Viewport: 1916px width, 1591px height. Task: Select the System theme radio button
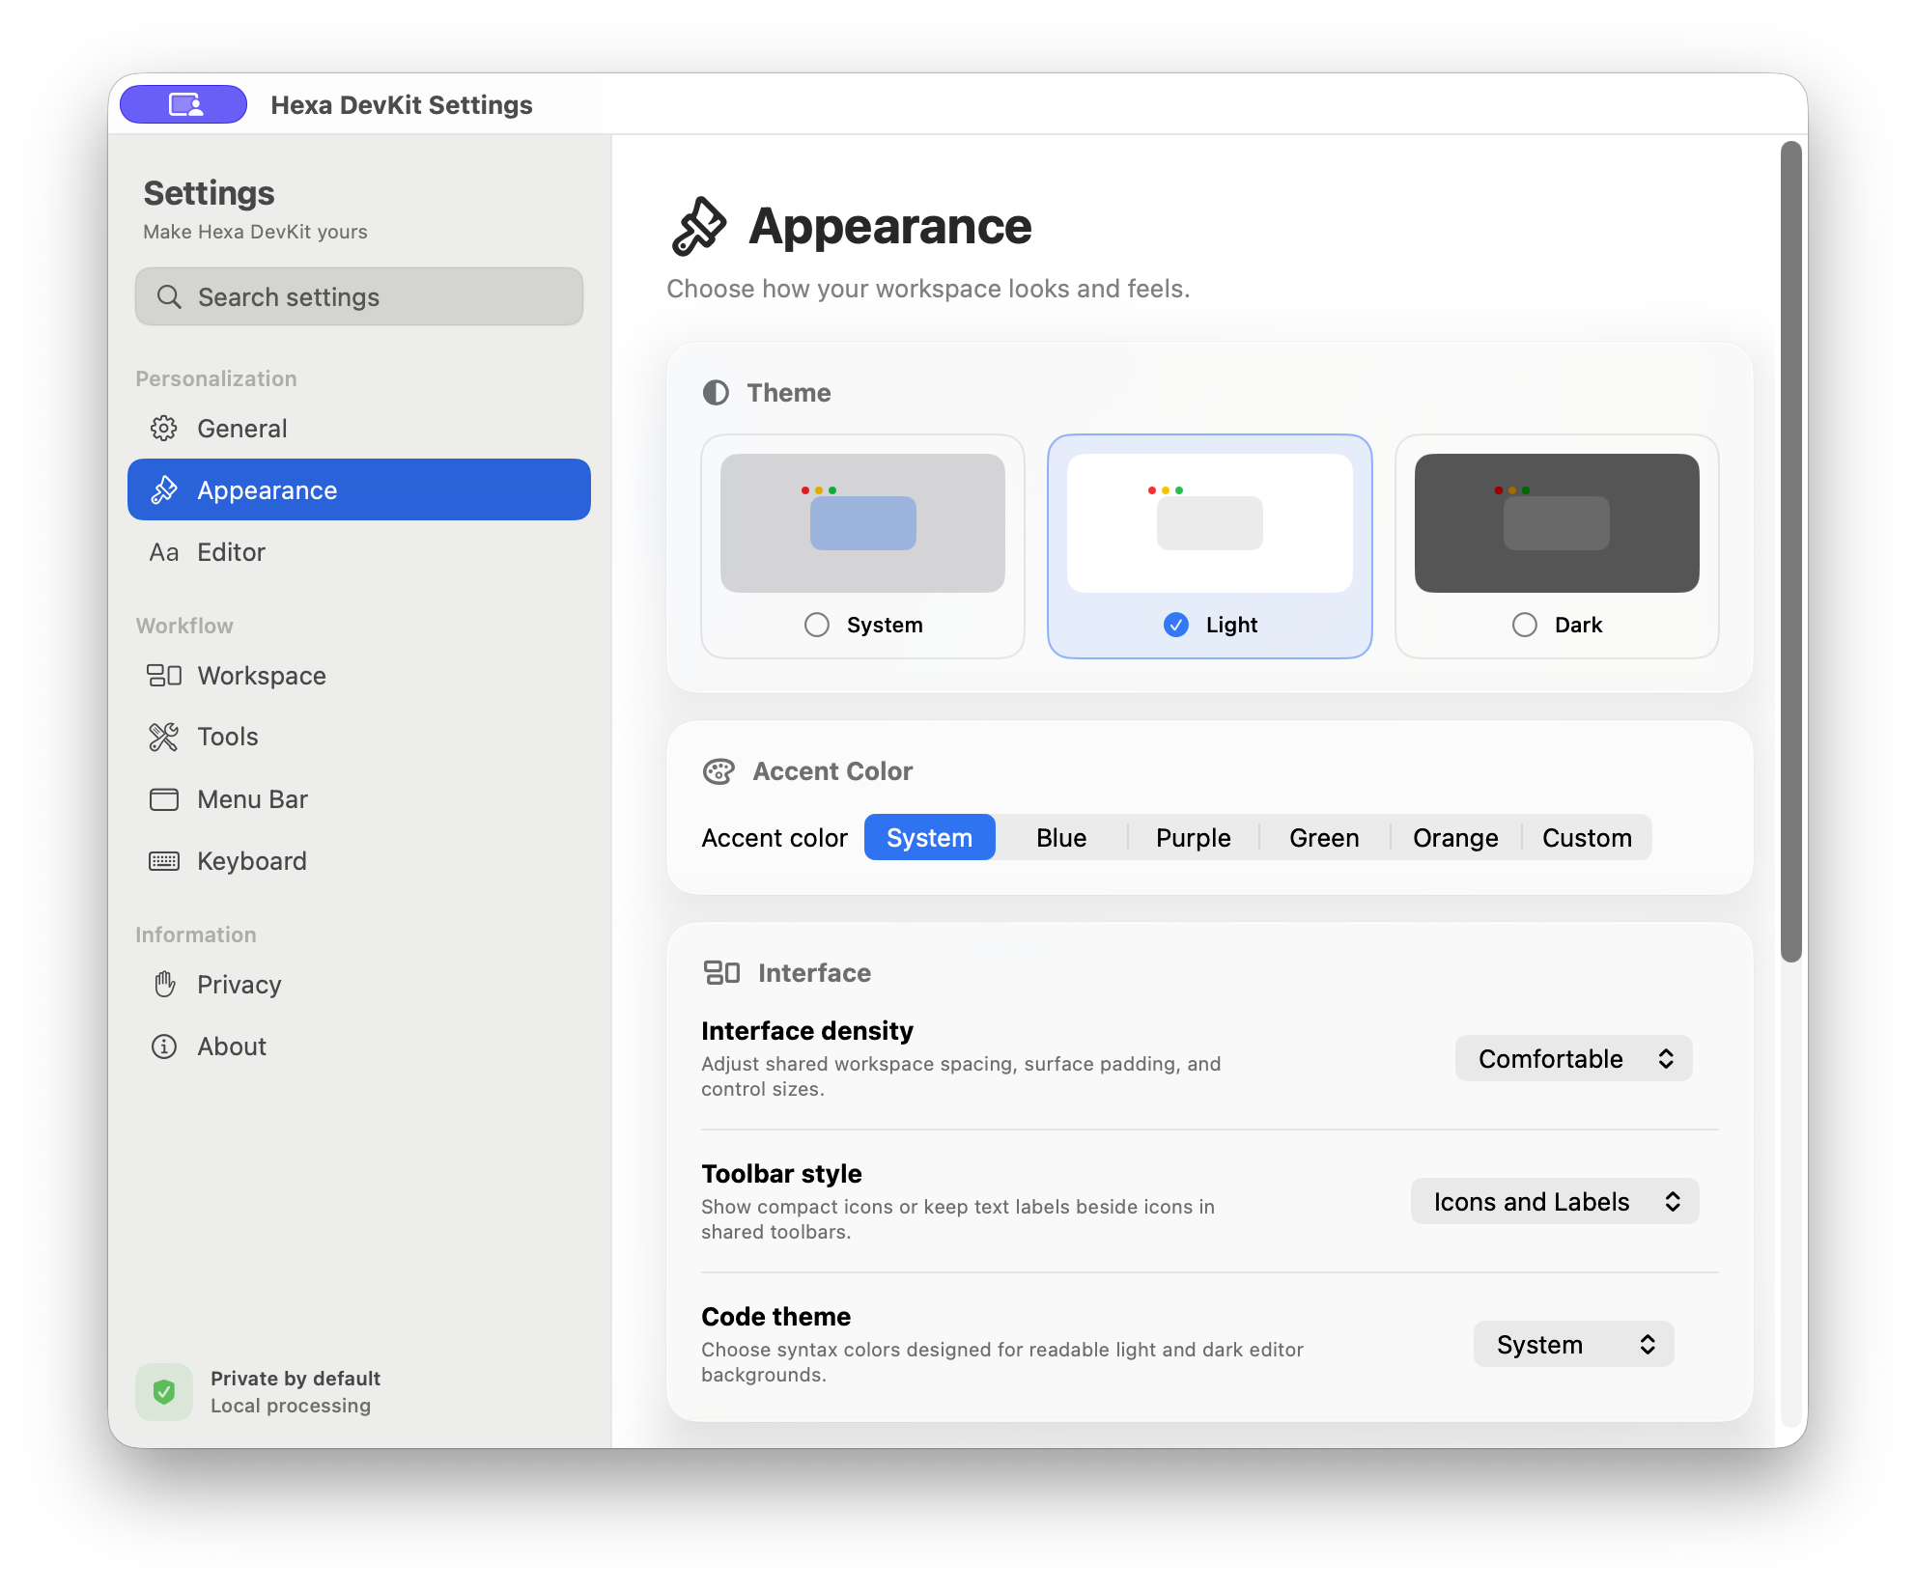pos(817,625)
